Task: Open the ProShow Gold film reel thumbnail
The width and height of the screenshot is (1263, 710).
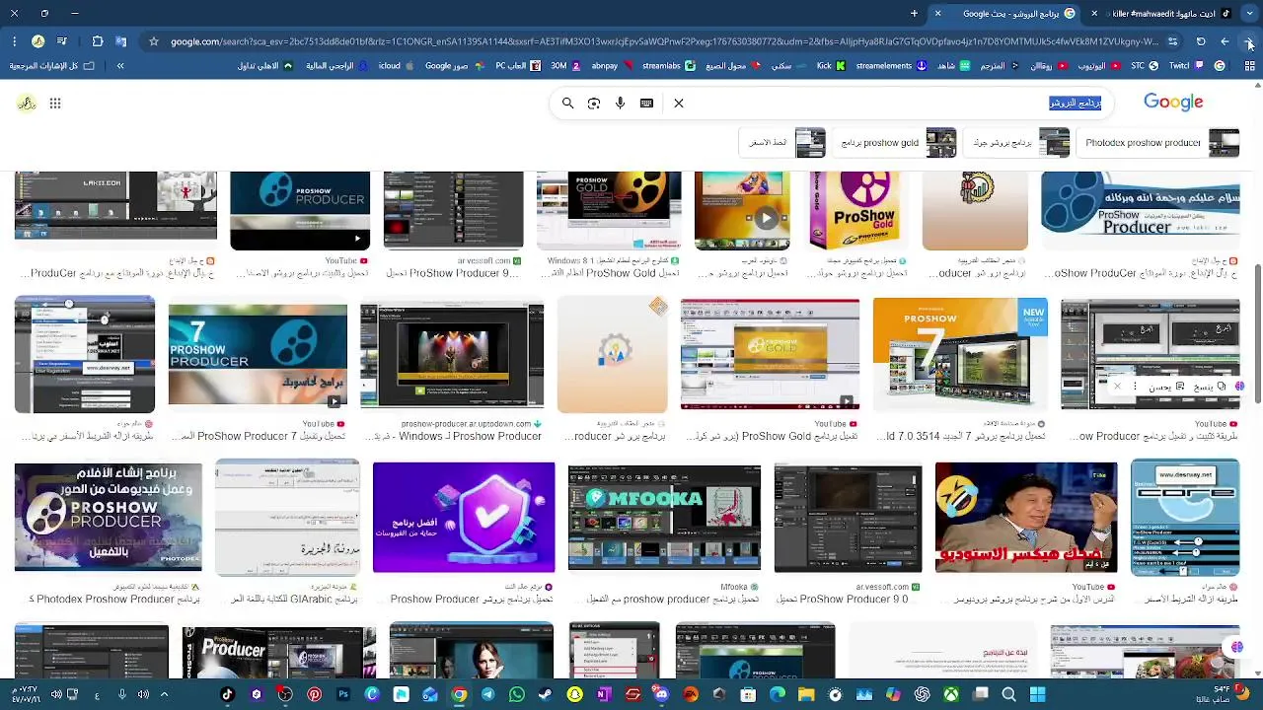Action: [x=609, y=210]
